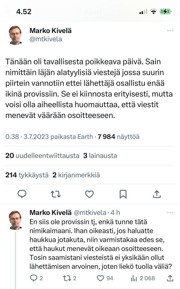Tap the back arrow at top left
Viewport: 180px width, 289px height.
(9, 12)
